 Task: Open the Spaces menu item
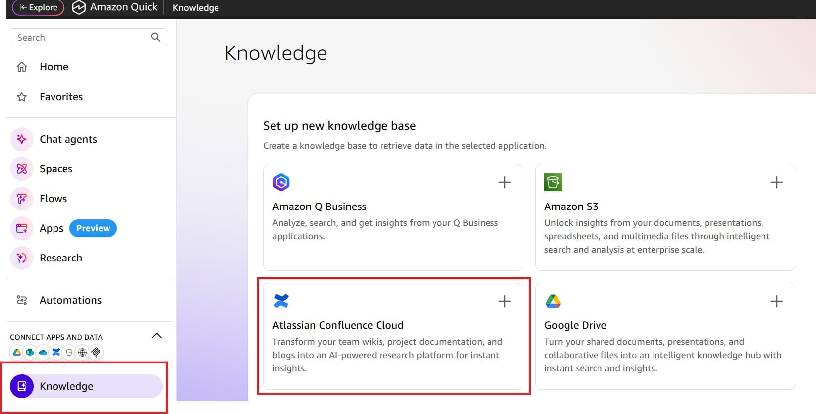(x=56, y=169)
